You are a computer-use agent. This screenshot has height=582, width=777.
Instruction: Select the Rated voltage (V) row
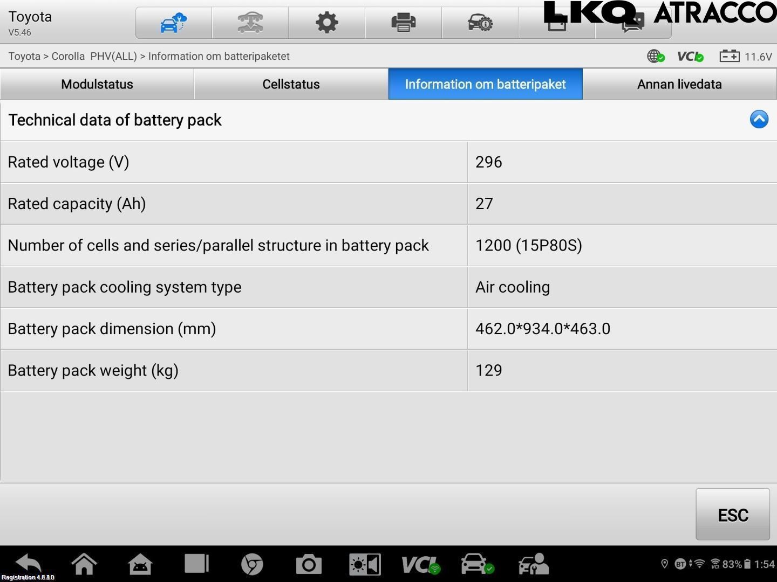[233, 162]
